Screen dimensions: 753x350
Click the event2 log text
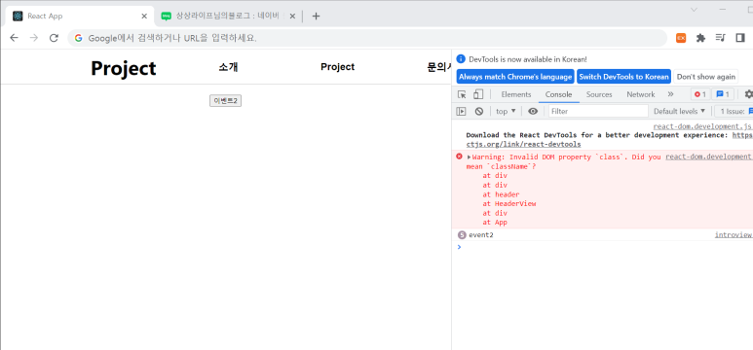[480, 235]
